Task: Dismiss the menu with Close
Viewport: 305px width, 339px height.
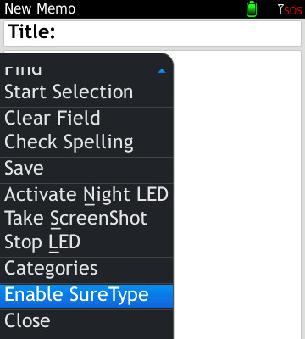Action: pyautogui.click(x=86, y=320)
